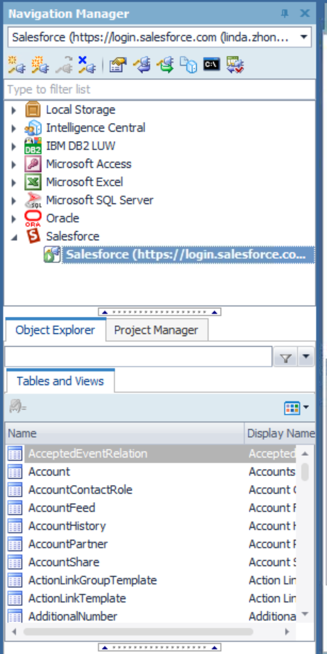Click the table icon beside ActionLinkTemplate
This screenshot has height=654, width=327.
pyautogui.click(x=15, y=598)
